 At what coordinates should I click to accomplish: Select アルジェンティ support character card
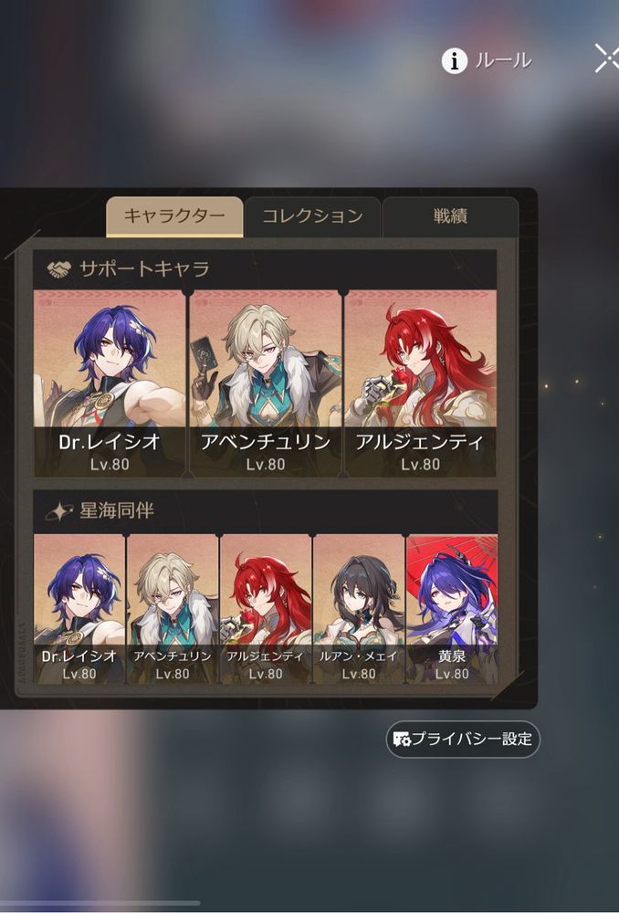pyautogui.click(x=421, y=383)
